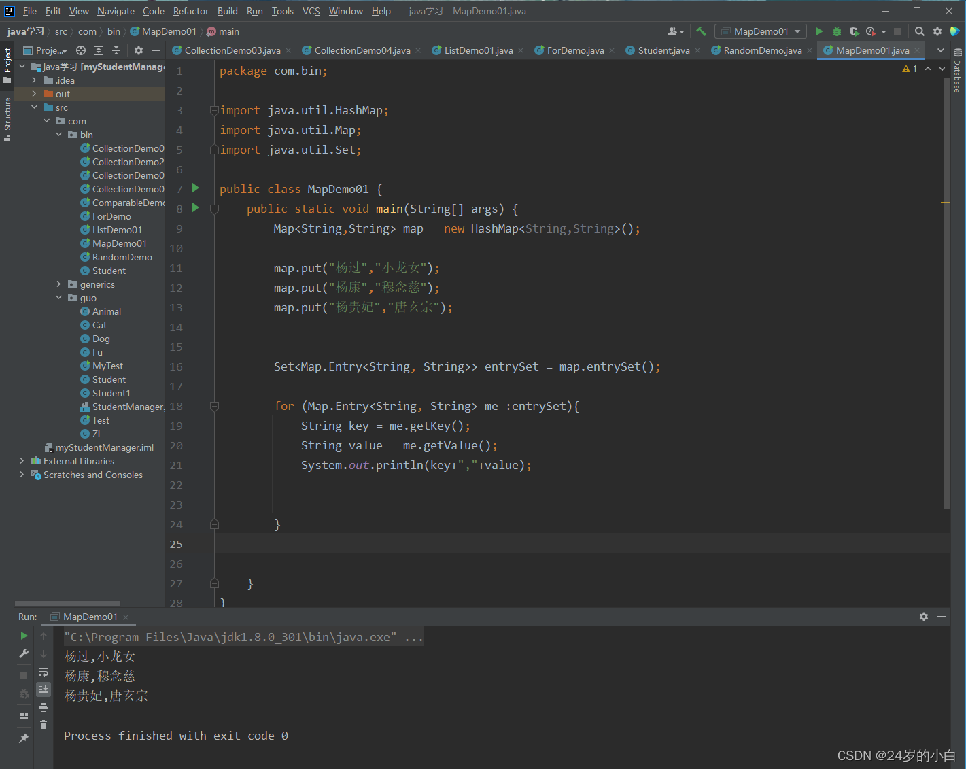966x769 pixels.
Task: Click the Project tree horizontal scrollbar
Action: click(x=68, y=603)
